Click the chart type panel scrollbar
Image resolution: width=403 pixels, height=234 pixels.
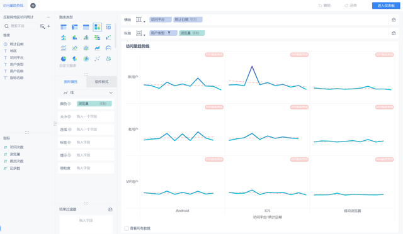[x=115, y=35]
